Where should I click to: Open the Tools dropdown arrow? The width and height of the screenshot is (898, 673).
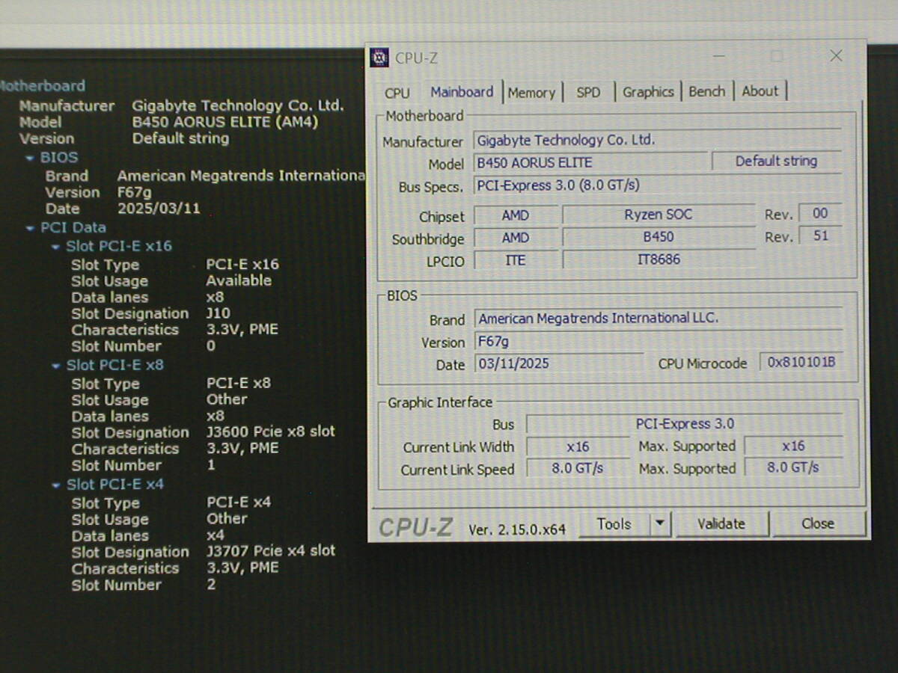pyautogui.click(x=660, y=524)
